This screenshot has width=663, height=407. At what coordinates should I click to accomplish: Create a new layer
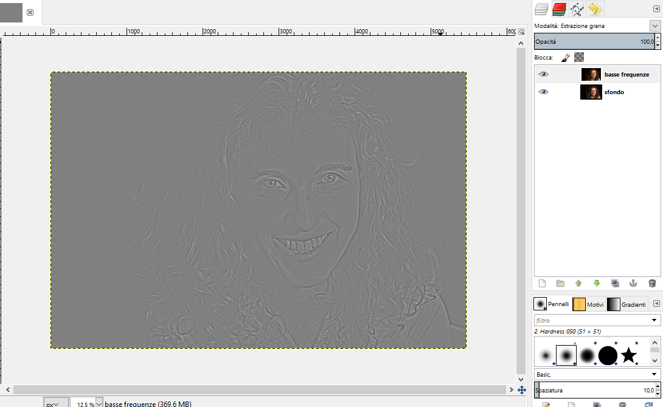coord(542,283)
